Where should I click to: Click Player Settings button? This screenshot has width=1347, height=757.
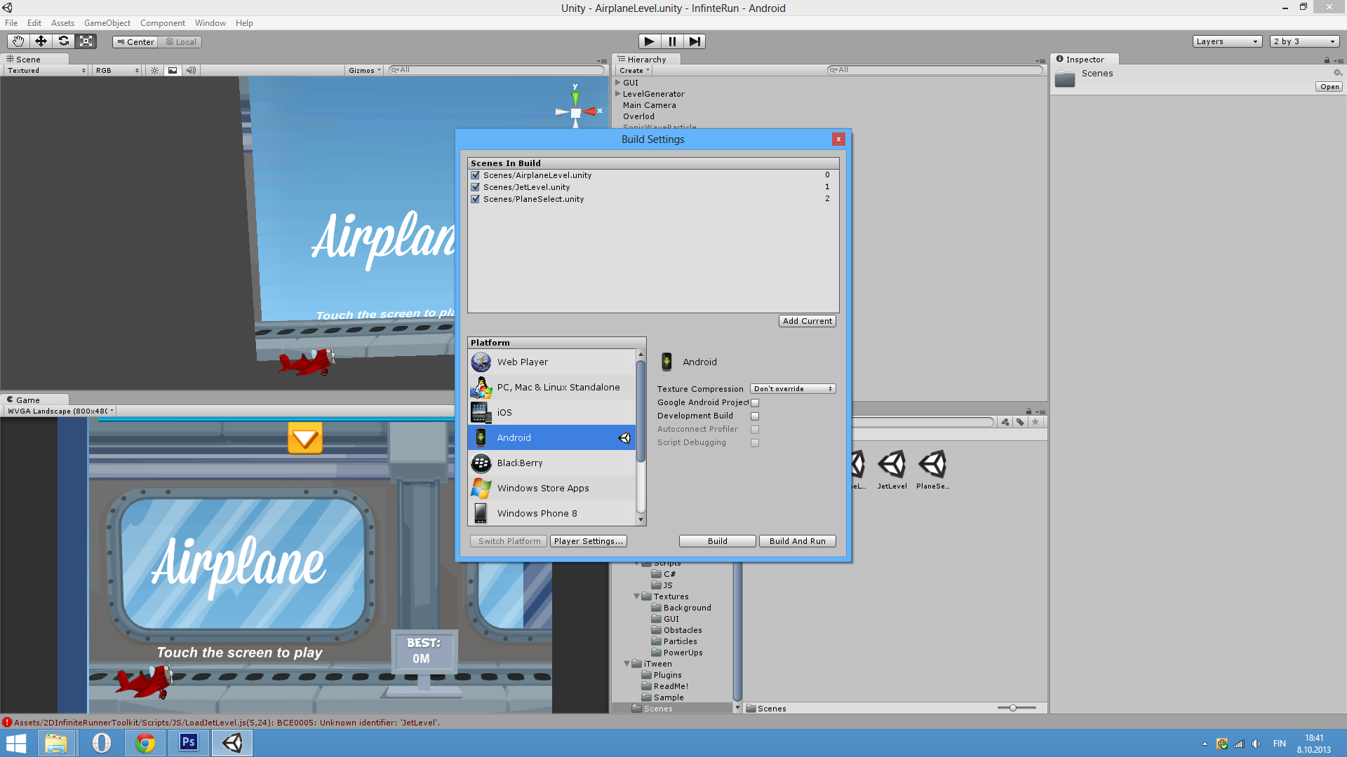pos(588,541)
